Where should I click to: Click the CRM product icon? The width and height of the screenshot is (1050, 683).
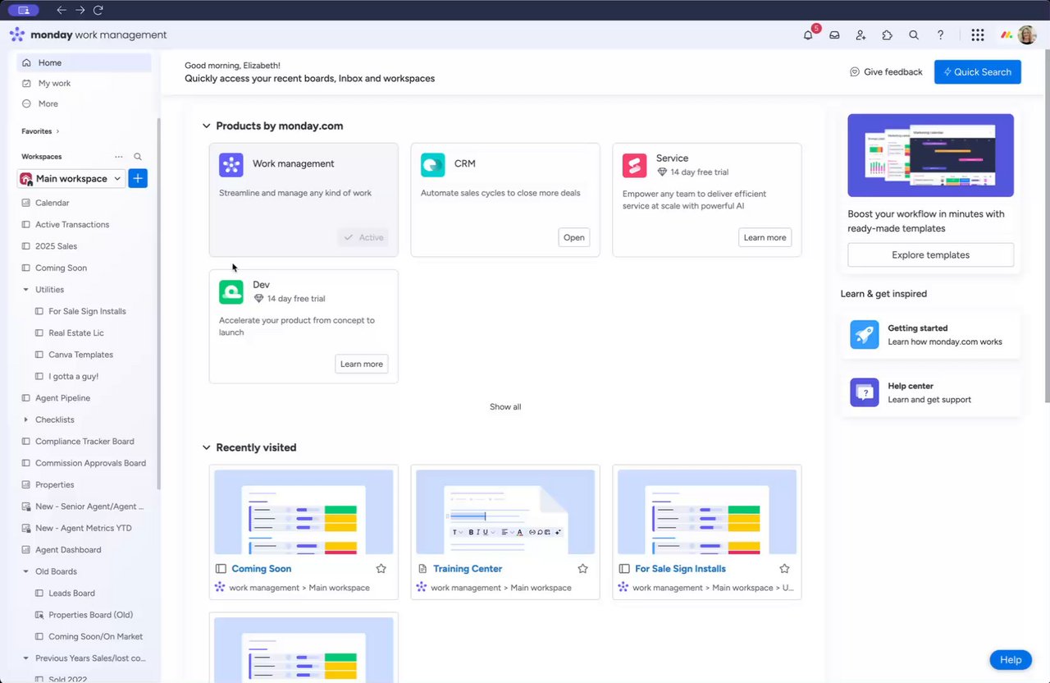pos(433,165)
